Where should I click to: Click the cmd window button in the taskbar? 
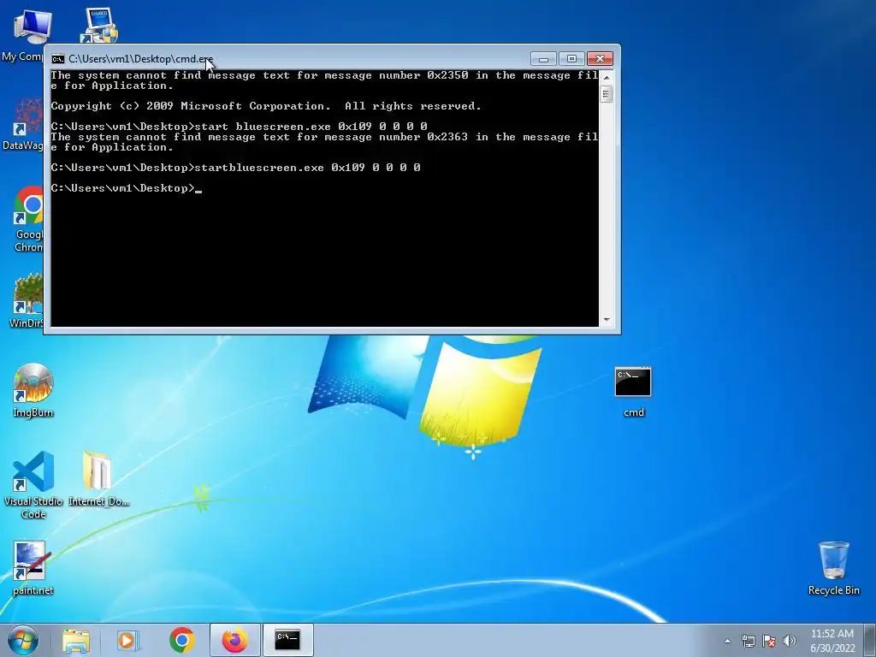click(287, 640)
